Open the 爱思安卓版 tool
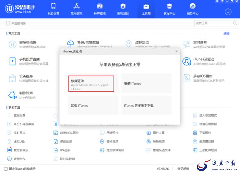Viewport: 240px width, 172px height. [x=18, y=150]
